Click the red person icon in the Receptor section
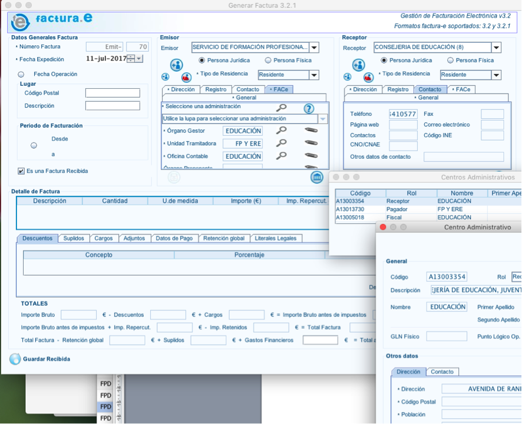The width and height of the screenshot is (522, 424). [369, 78]
